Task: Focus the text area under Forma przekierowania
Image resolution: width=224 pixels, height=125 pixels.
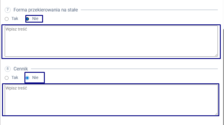Action: point(111,41)
